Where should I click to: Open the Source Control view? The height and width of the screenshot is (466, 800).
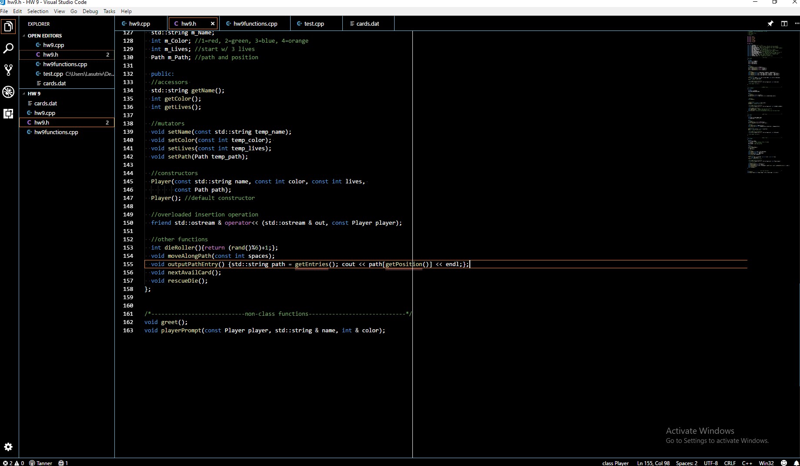click(x=9, y=70)
